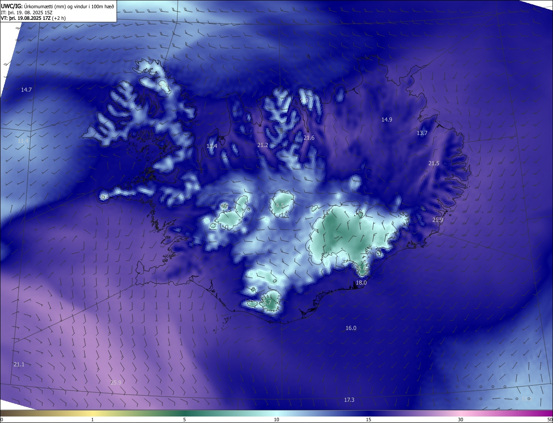
Task: Click the color scale tick label 1
Action: point(92,420)
